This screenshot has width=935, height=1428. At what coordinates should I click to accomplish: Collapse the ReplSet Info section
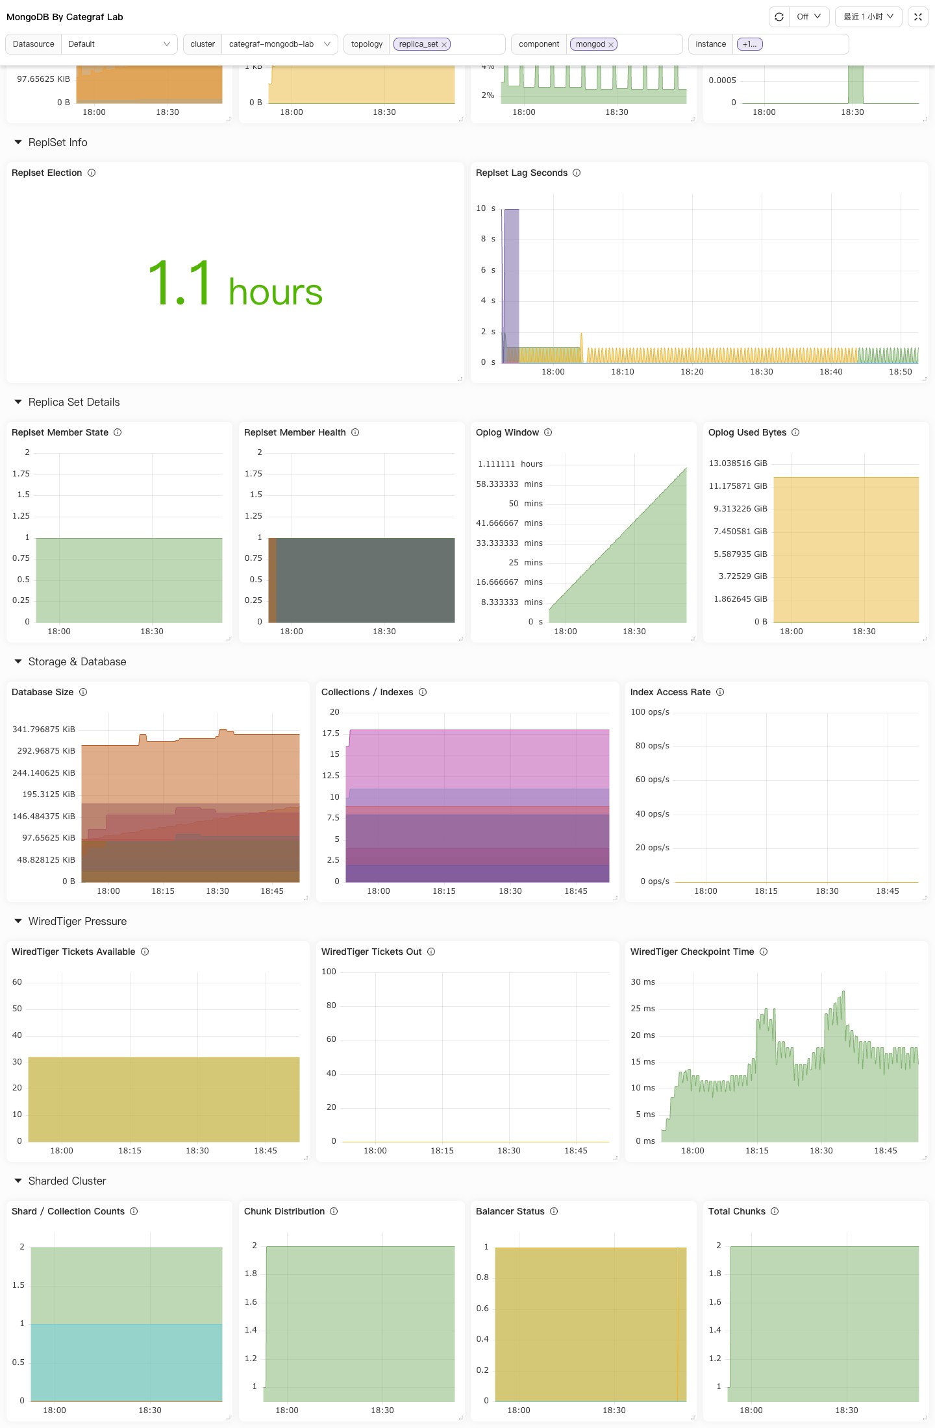coord(18,142)
